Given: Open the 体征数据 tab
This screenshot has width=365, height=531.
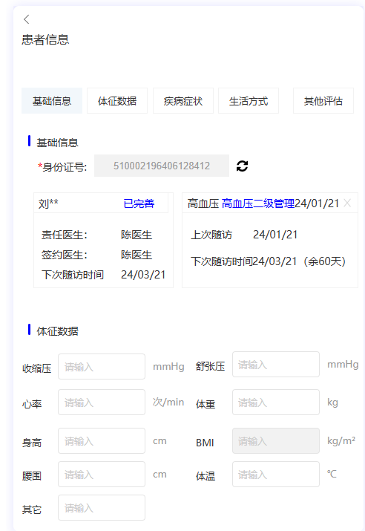Looking at the screenshot, I should 117,100.
